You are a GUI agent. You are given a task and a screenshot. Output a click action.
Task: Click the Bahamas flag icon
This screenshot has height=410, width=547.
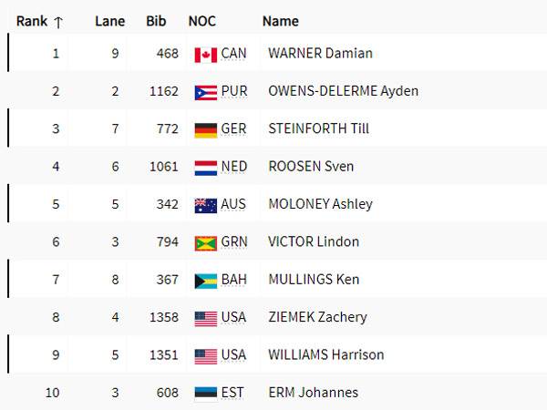205,281
